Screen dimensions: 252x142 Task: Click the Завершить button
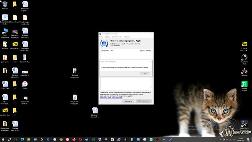[x=128, y=101]
